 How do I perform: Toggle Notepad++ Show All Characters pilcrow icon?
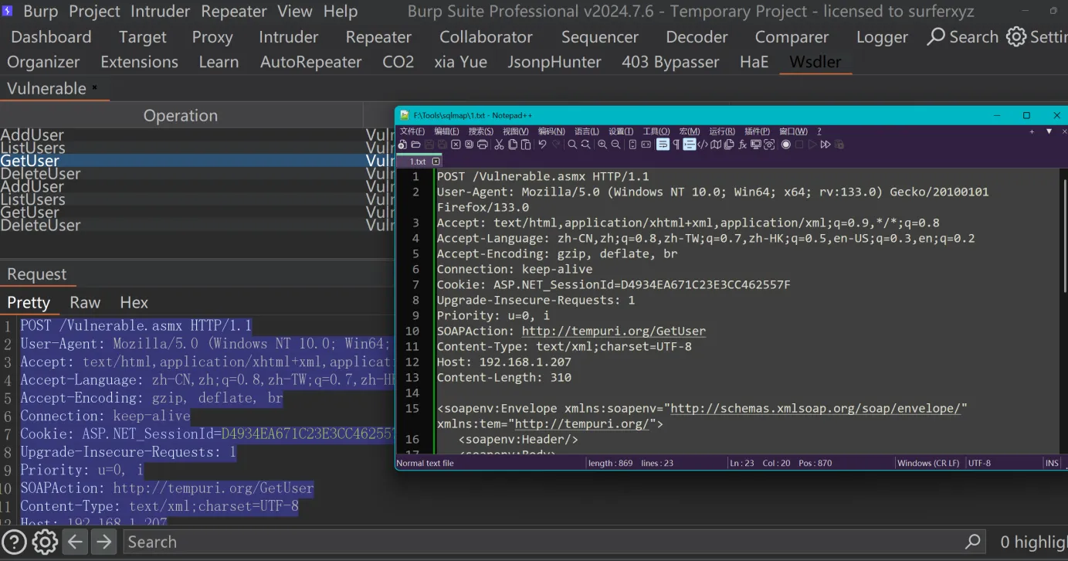[676, 144]
